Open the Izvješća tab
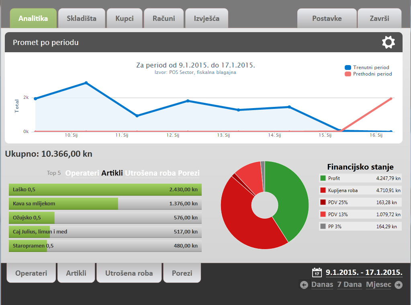The width and height of the screenshot is (411, 305). (x=207, y=18)
